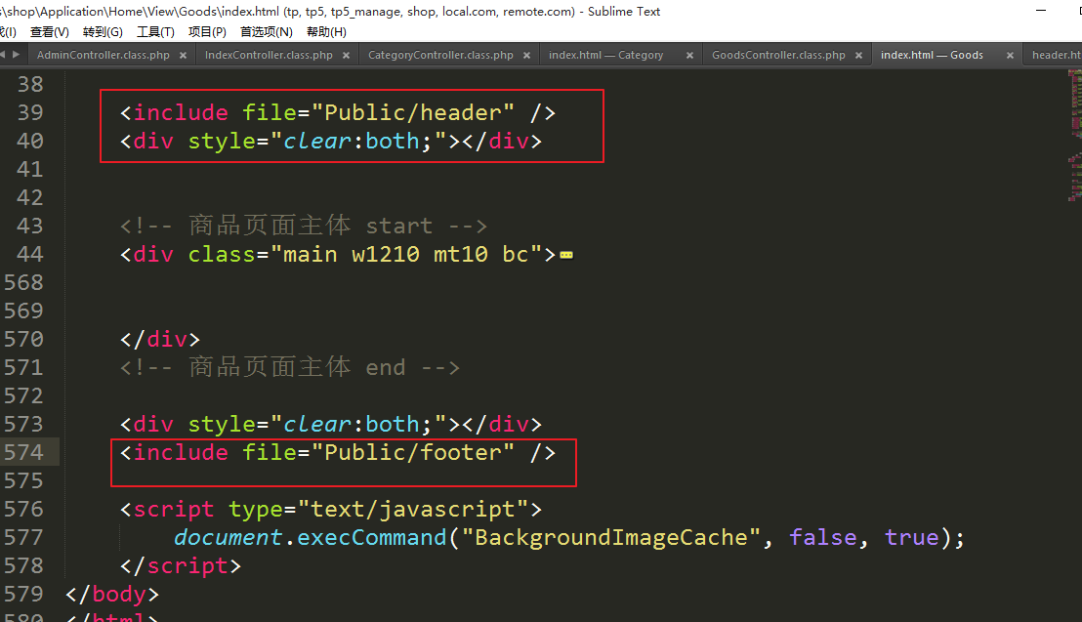
Task: Click the minimap on the right edge
Action: (x=1074, y=137)
